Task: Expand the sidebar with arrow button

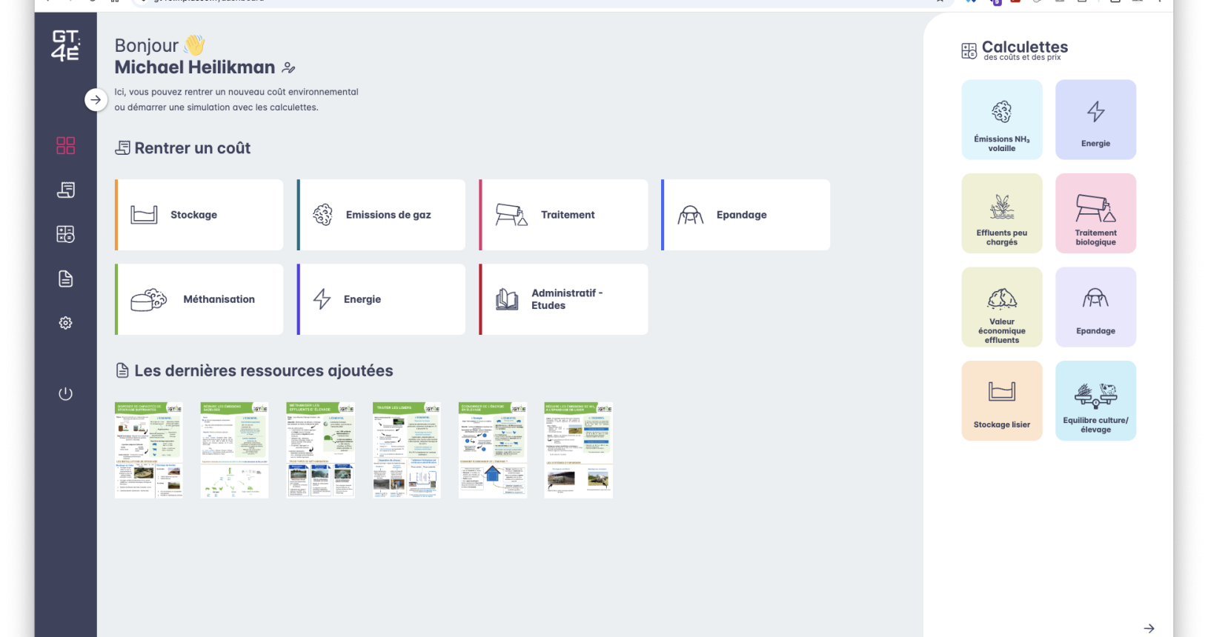Action: [x=96, y=99]
